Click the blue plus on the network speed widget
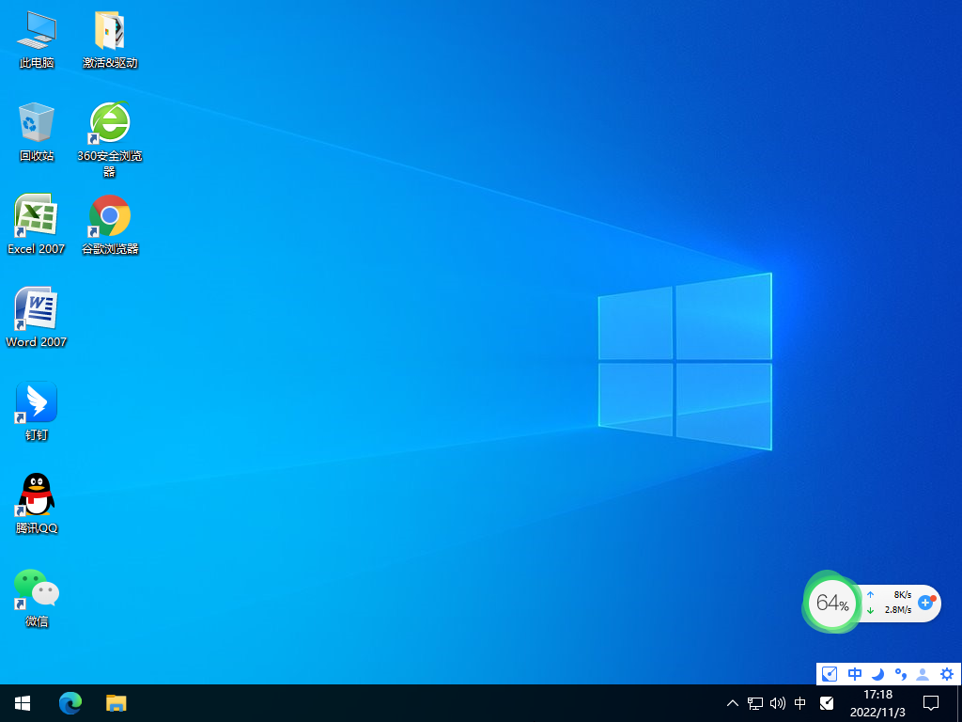962x722 pixels. tap(926, 604)
